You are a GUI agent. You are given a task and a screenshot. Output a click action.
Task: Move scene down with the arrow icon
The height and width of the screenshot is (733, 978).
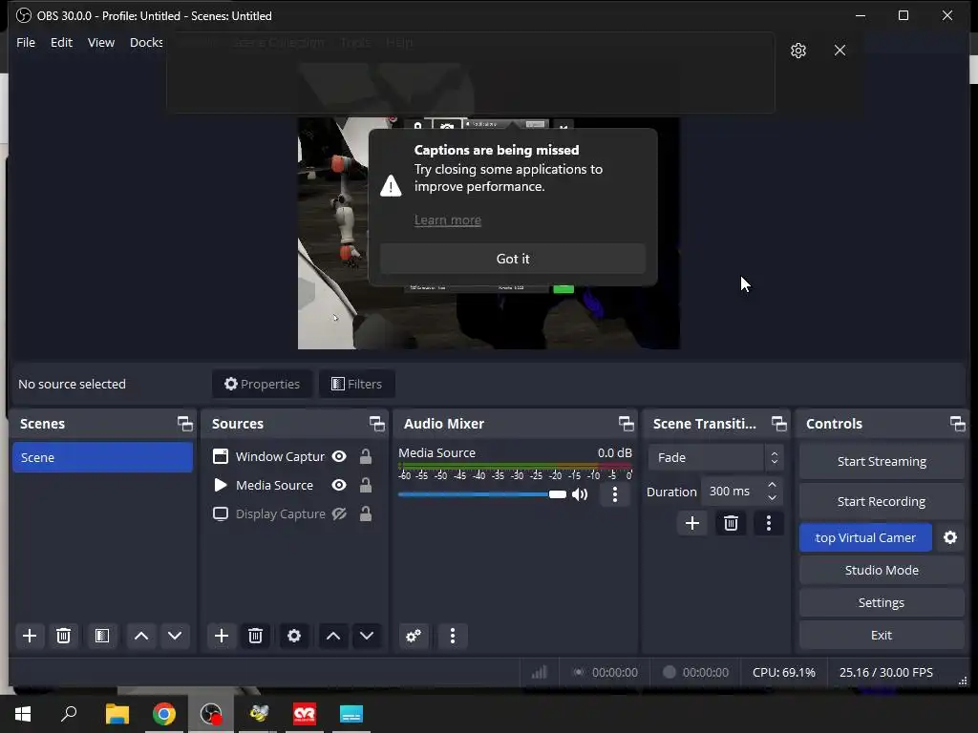[175, 636]
